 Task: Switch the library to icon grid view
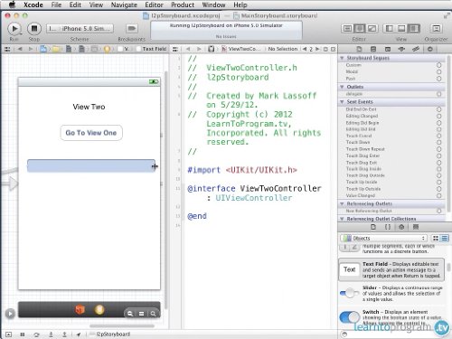tap(436, 238)
